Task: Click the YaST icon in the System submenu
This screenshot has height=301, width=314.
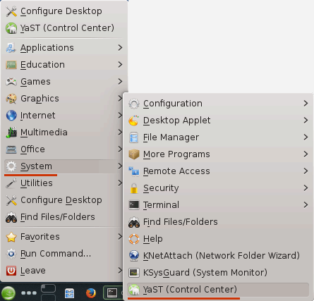Action: click(x=134, y=290)
